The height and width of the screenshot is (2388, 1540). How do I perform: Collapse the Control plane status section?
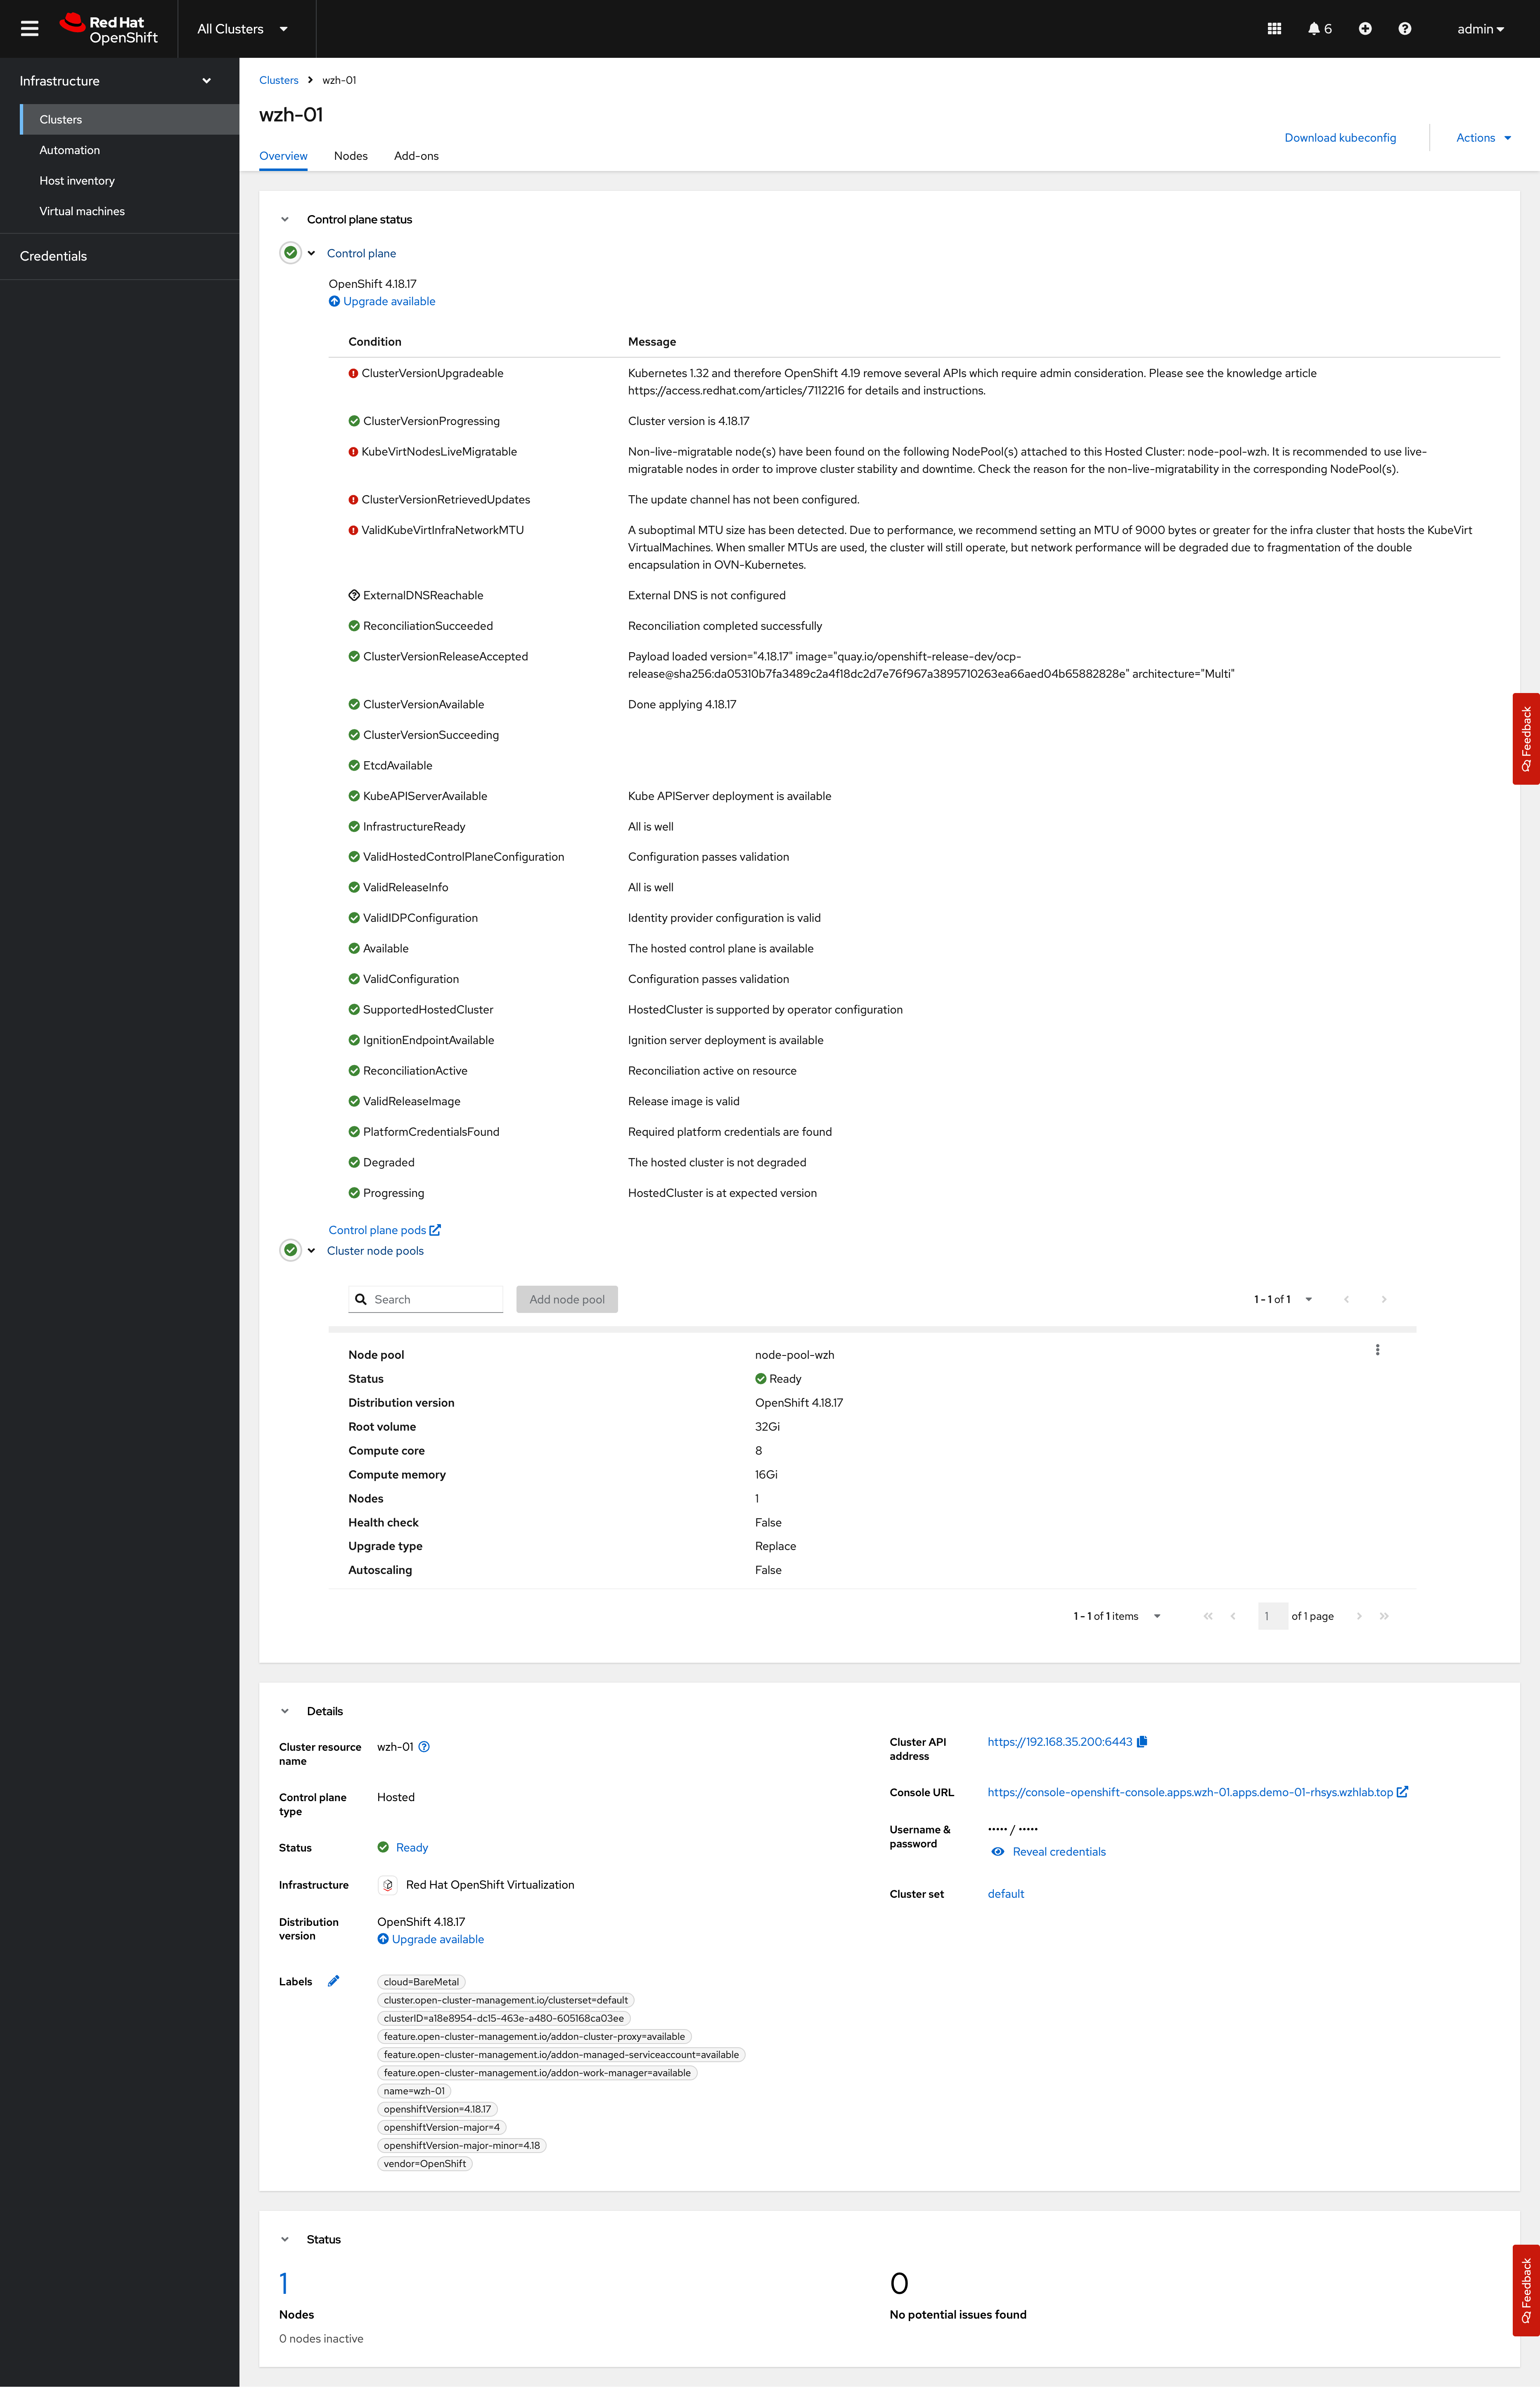coord(285,219)
